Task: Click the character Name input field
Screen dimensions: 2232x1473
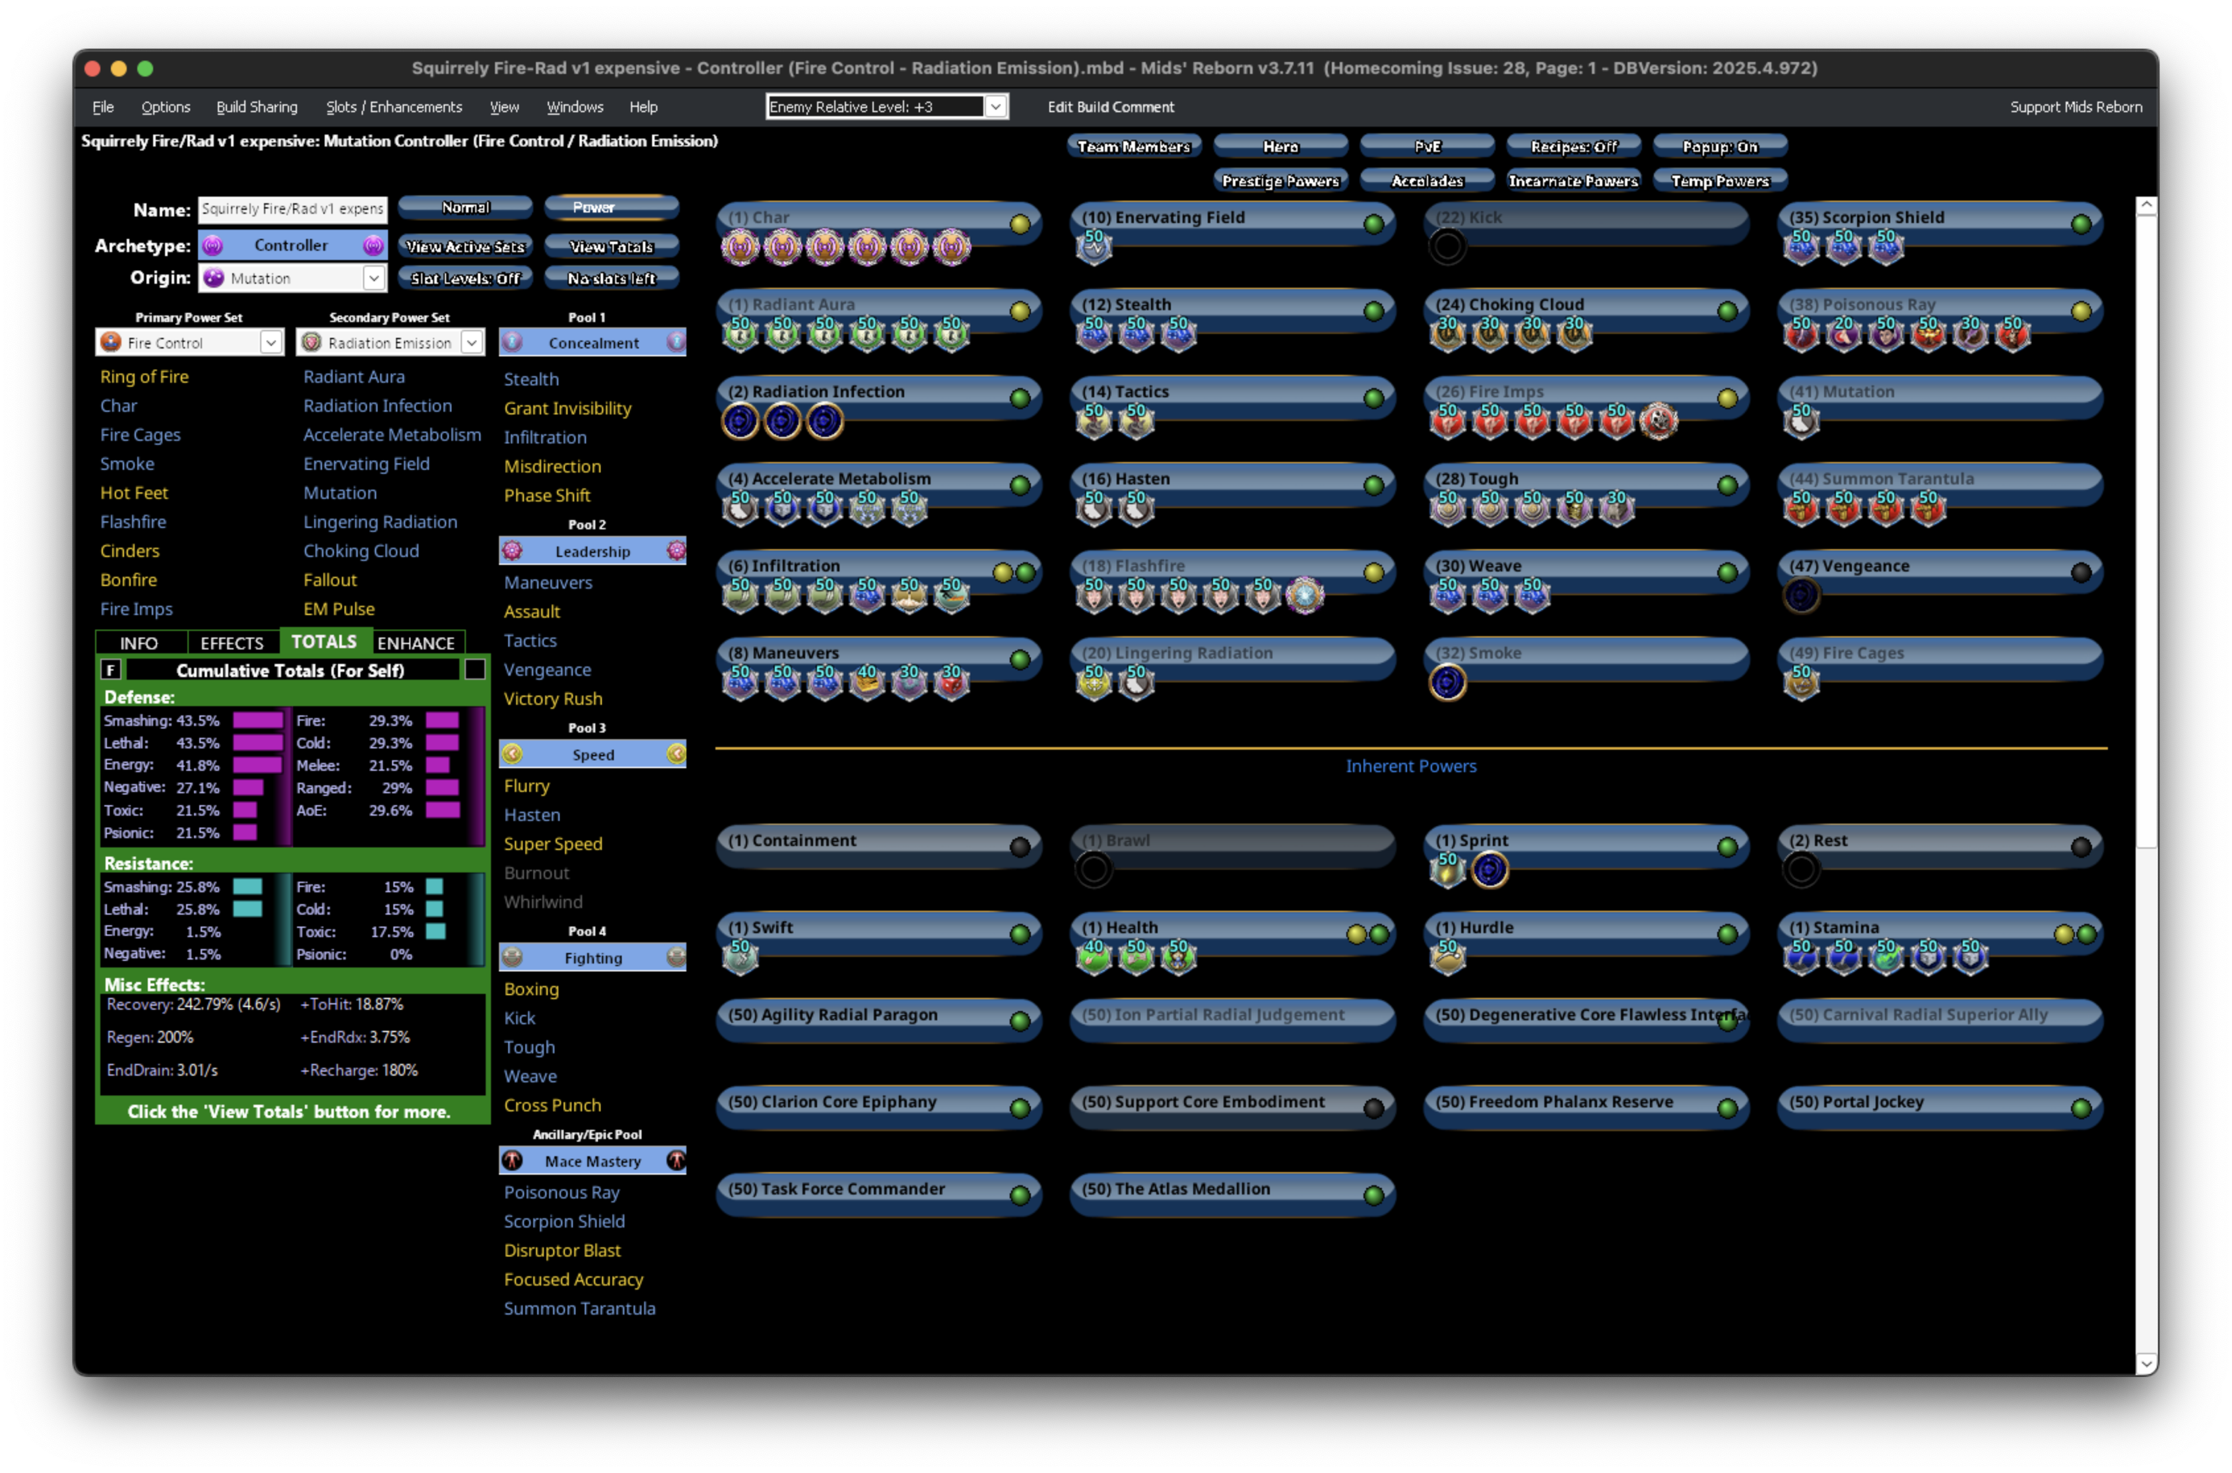Action: tap(292, 209)
